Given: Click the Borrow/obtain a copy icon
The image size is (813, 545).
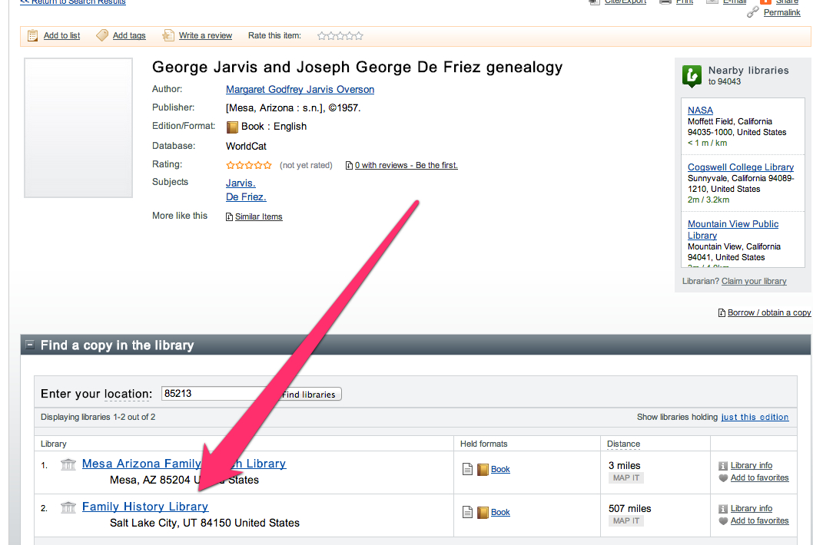Looking at the screenshot, I should (721, 312).
